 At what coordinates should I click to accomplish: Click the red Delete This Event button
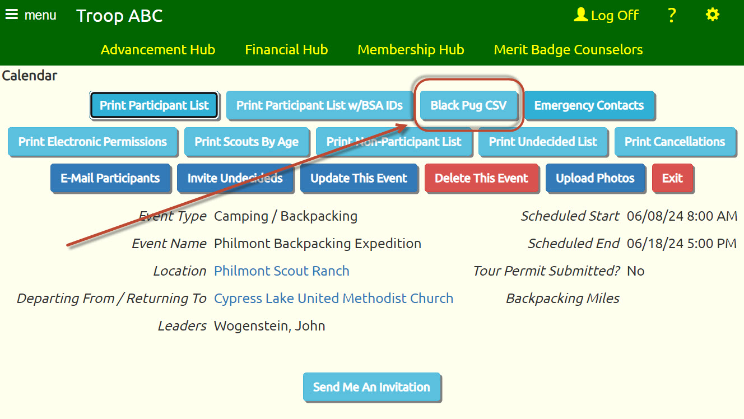[x=481, y=178]
